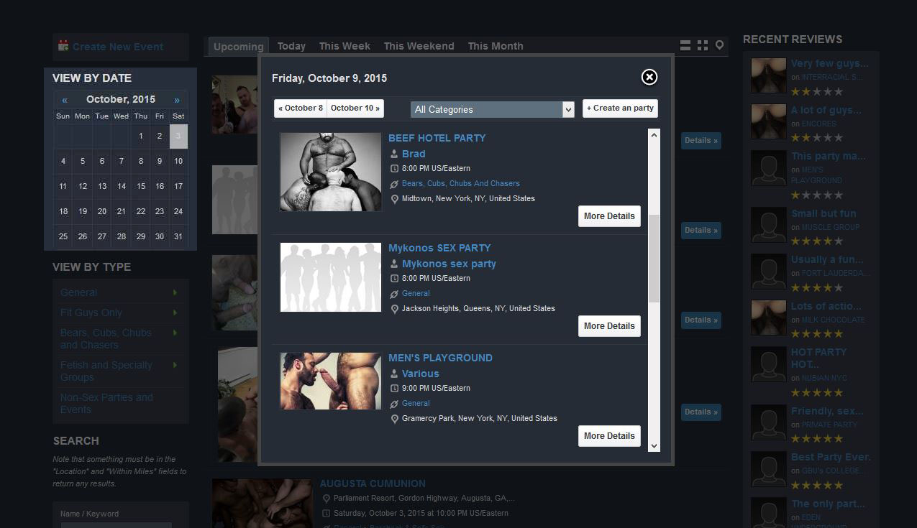Click the calendar icon beside Create New Event
The height and width of the screenshot is (528, 917).
(x=63, y=46)
